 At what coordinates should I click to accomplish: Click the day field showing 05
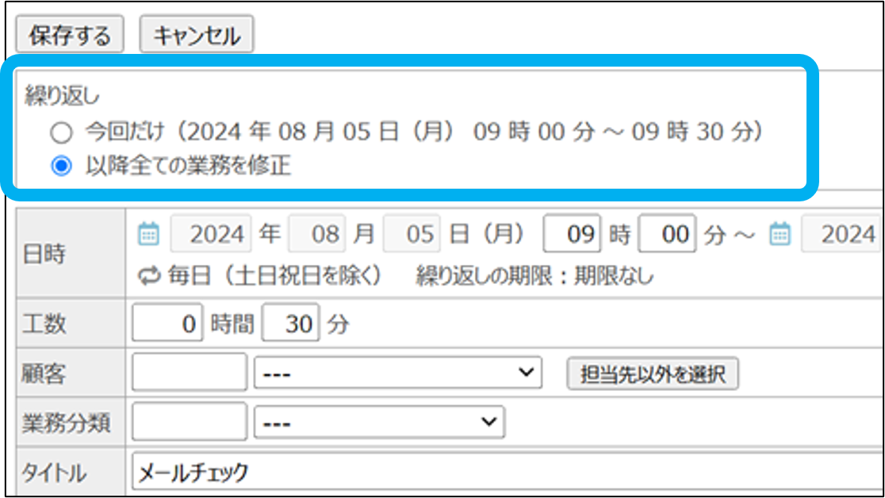pos(411,234)
